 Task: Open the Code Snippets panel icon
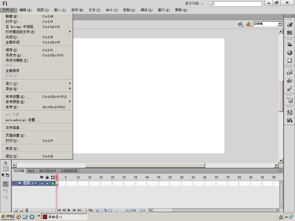tap(290, 72)
